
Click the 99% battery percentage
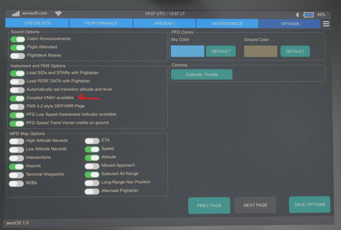[321, 15]
